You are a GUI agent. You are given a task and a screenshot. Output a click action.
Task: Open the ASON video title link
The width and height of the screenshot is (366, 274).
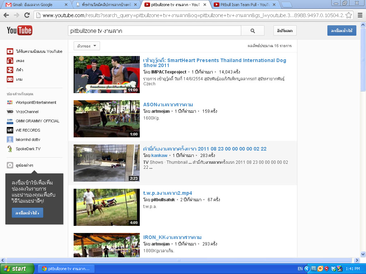pyautogui.click(x=168, y=105)
